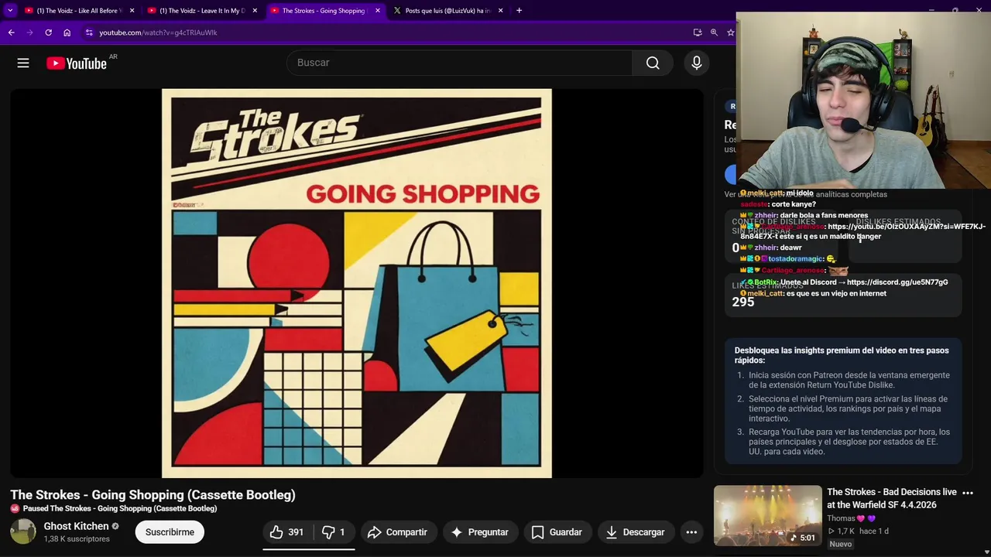Dislike the video with thumbs down
991x557 pixels.
(x=334, y=532)
